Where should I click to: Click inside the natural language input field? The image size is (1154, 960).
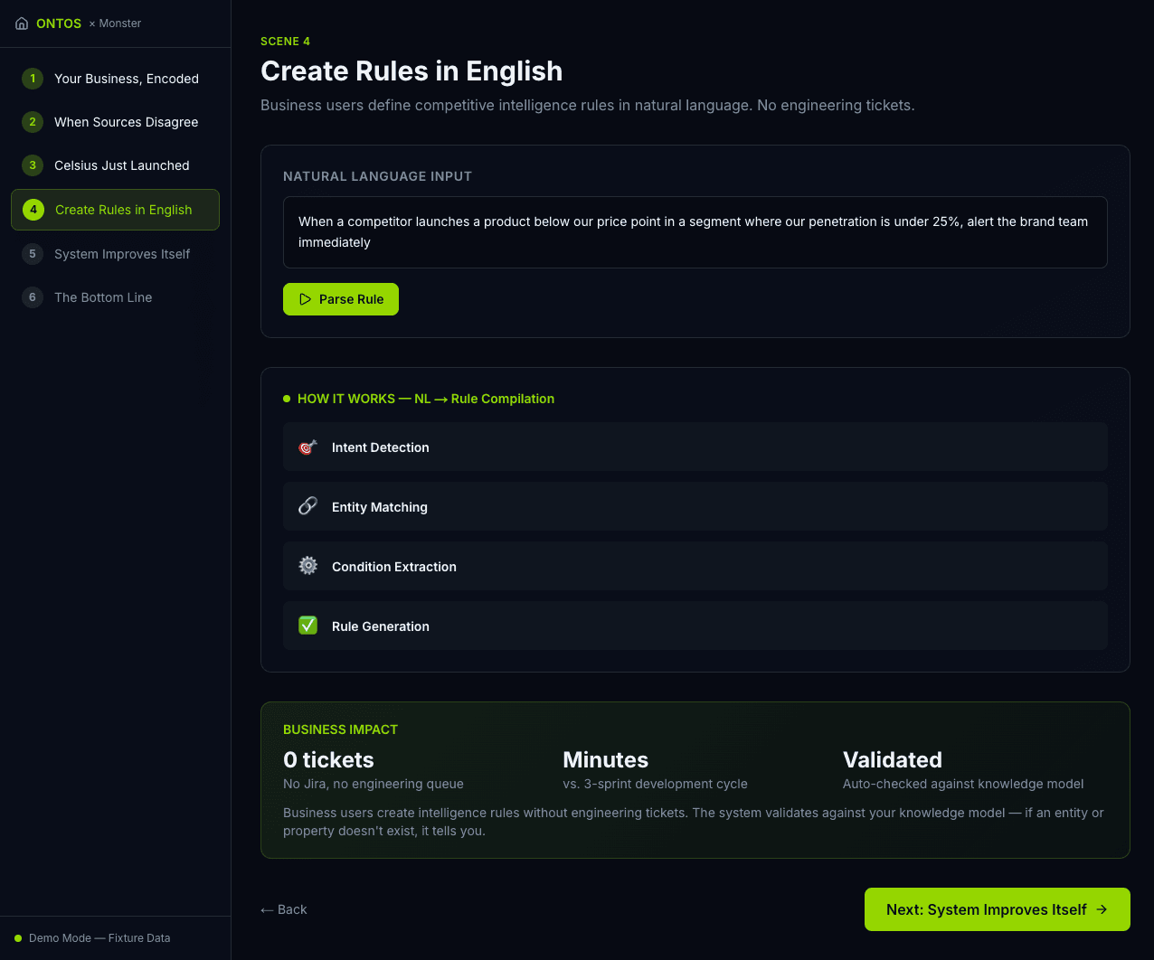tap(695, 231)
